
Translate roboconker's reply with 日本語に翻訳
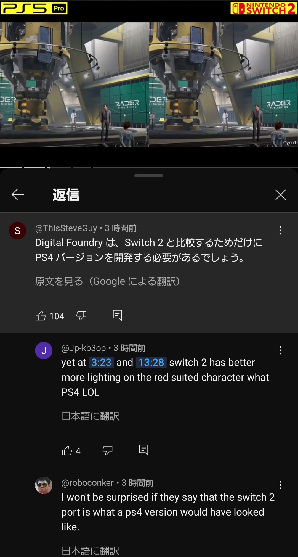click(90, 551)
